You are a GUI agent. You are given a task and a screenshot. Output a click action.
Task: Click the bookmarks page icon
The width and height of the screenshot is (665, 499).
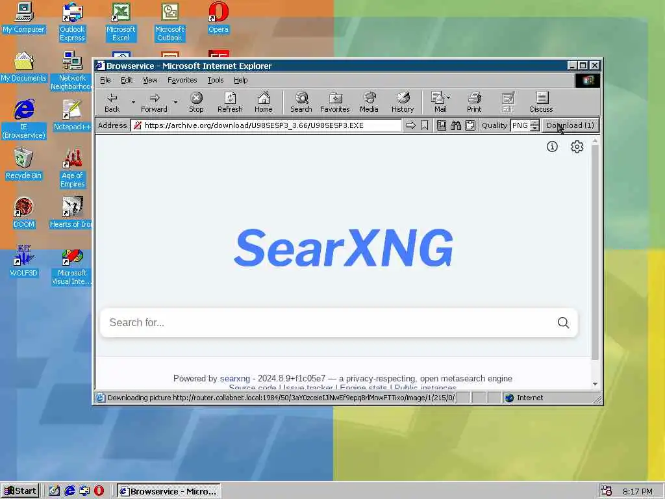pyautogui.click(x=442, y=125)
